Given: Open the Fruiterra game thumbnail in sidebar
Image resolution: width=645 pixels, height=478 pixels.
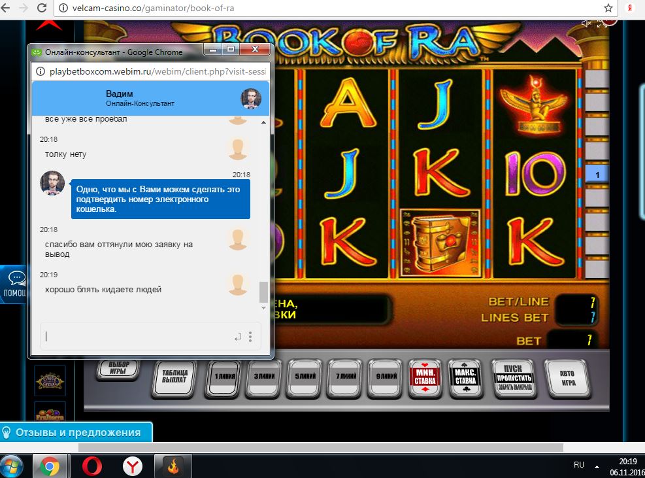Looking at the screenshot, I should pyautogui.click(x=50, y=412).
